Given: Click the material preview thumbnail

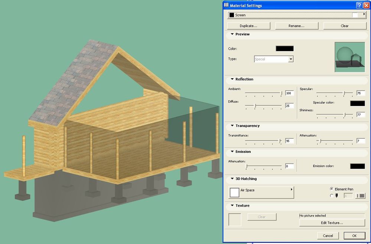Looking at the screenshot, I should click(x=350, y=57).
